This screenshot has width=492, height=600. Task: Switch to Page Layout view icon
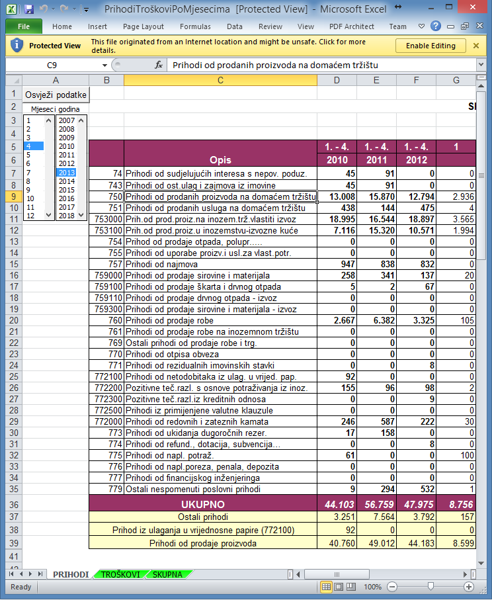coord(339,587)
